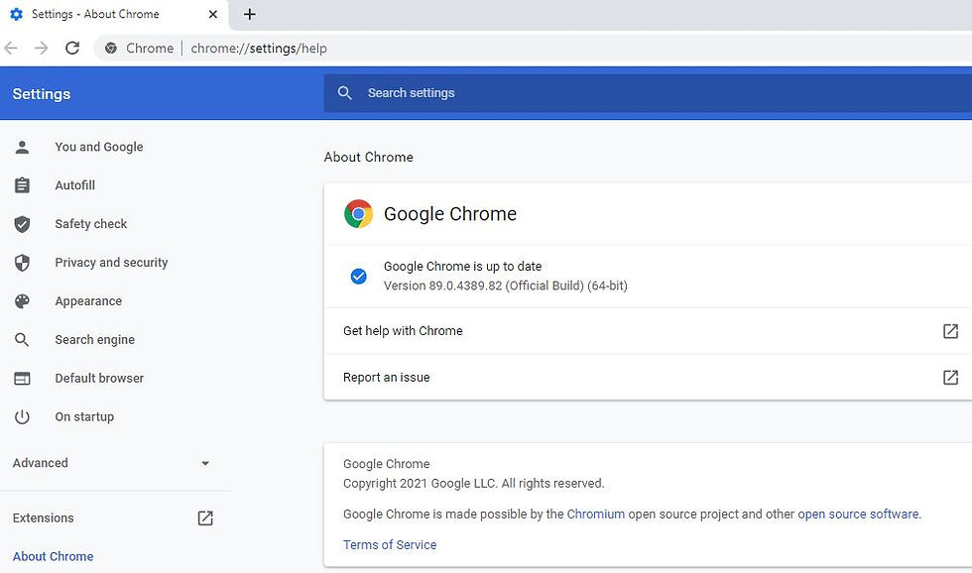Screen dimensions: 972x573
Task: Open the open source software link
Action: click(x=858, y=515)
